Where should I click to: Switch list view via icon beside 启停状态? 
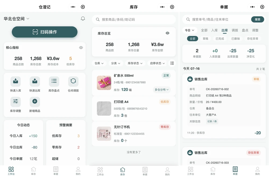pos(172,63)
